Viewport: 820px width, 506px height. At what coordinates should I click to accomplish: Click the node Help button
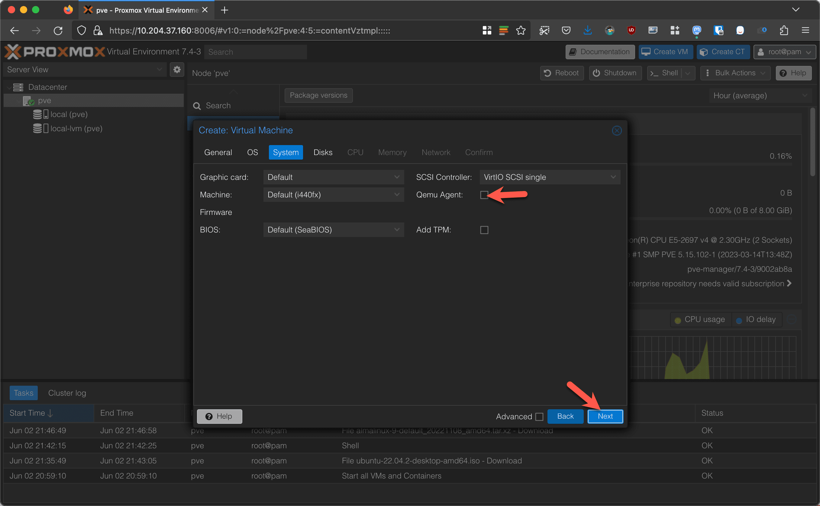click(793, 73)
